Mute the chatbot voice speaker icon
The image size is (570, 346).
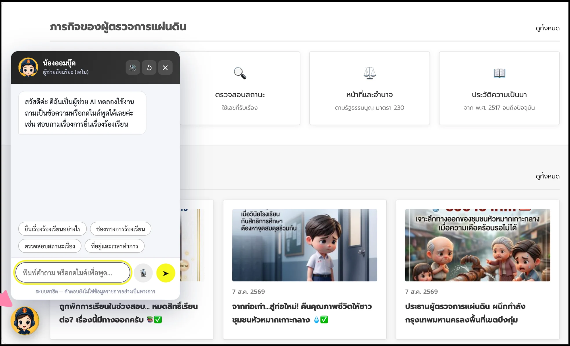(133, 68)
